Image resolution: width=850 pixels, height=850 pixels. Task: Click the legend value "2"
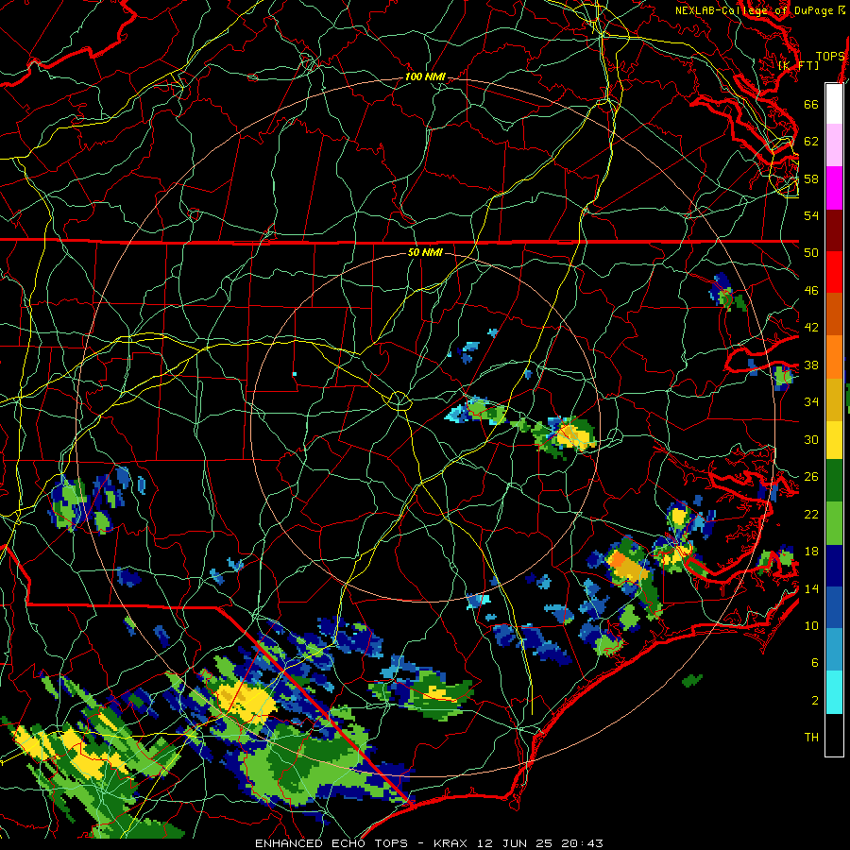click(815, 701)
